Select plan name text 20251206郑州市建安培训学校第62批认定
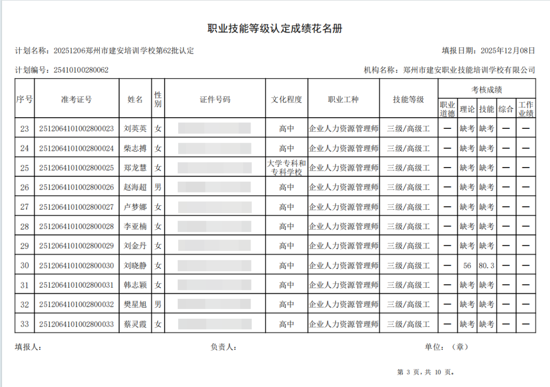This screenshot has height=387, width=550. (x=123, y=51)
